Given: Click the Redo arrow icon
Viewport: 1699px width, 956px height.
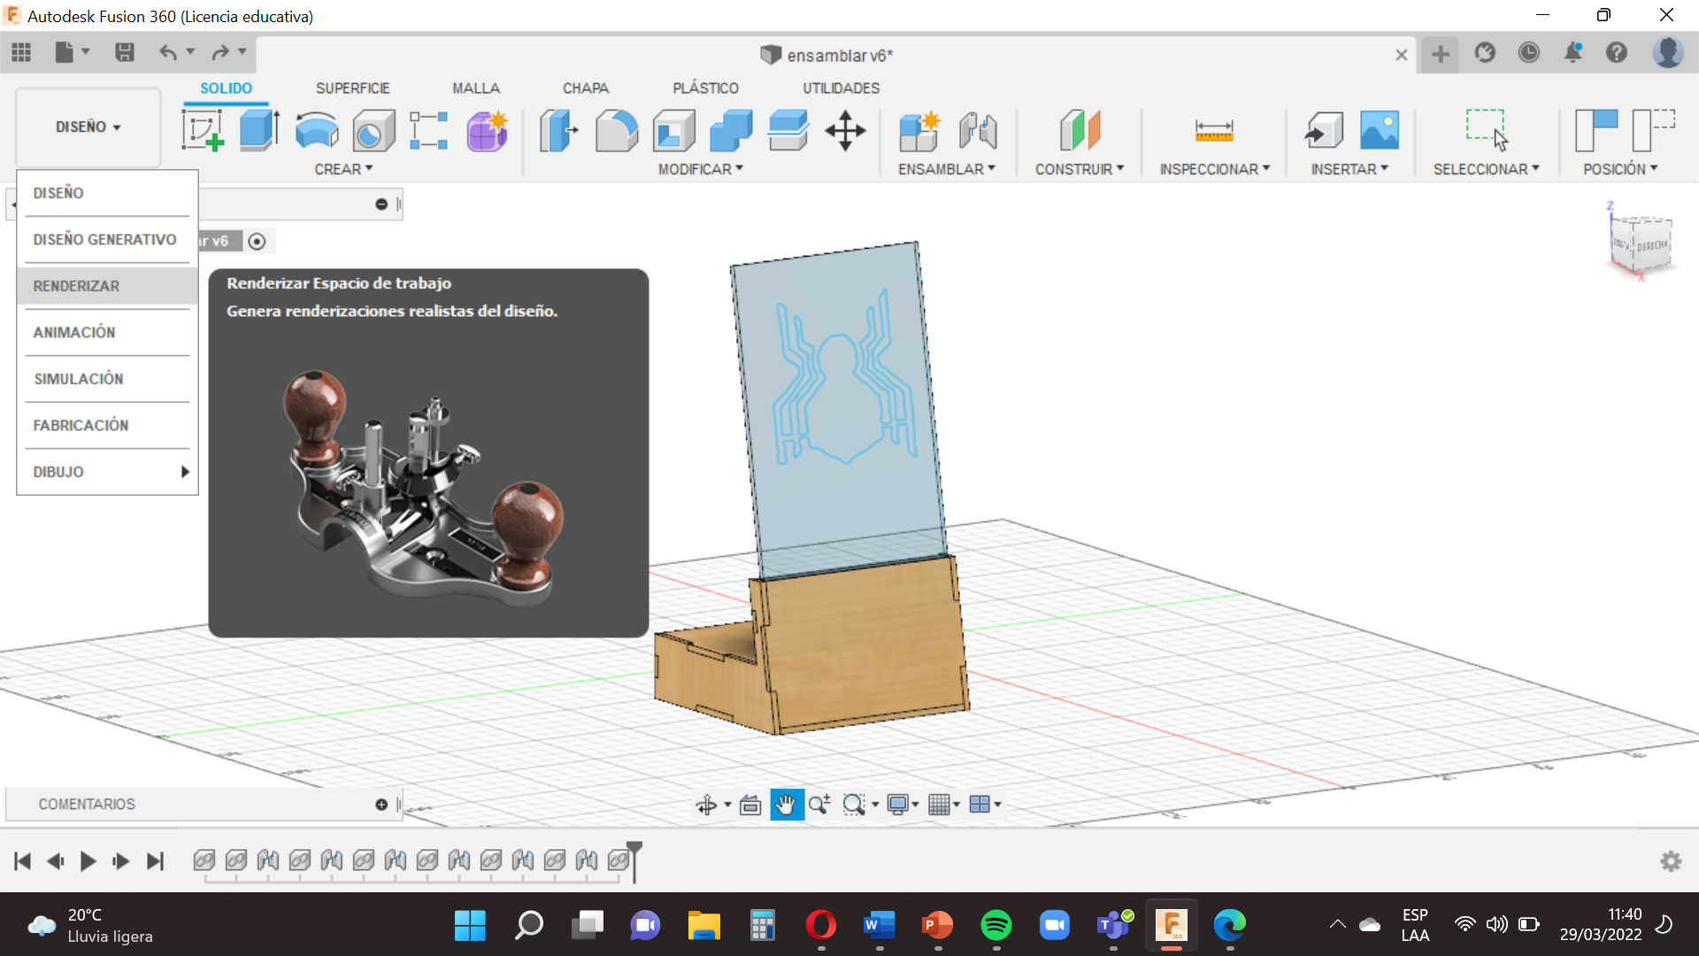Looking at the screenshot, I should 220,52.
